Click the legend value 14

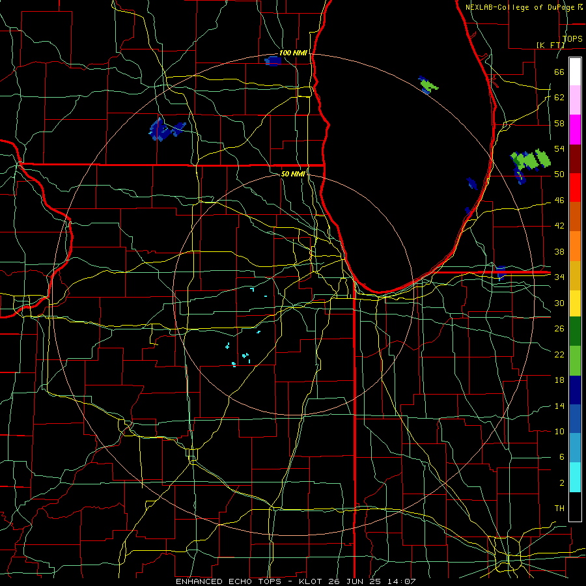(x=559, y=406)
